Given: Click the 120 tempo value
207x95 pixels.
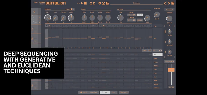Looking at the screenshot, I should 78,3.
